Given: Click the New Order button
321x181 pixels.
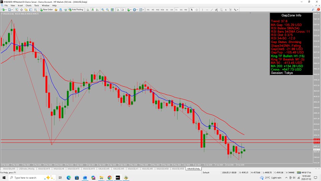Looking at the screenshot, I should click(x=46, y=10).
